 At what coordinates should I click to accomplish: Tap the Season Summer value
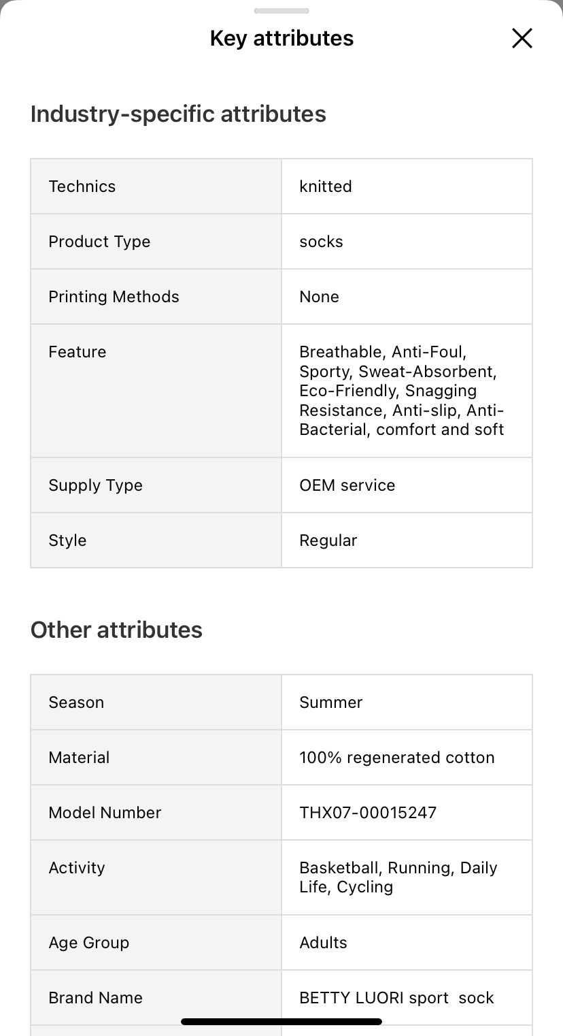click(x=330, y=702)
